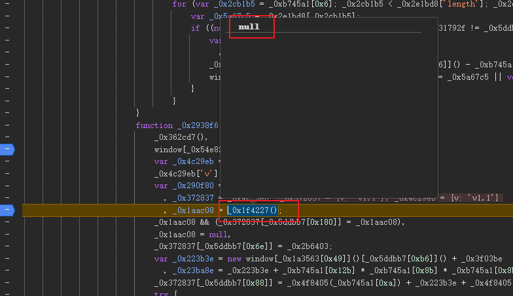Click gutter marker for _0x1aac08 = null line
The height and width of the screenshot is (296, 513).
click(x=7, y=234)
